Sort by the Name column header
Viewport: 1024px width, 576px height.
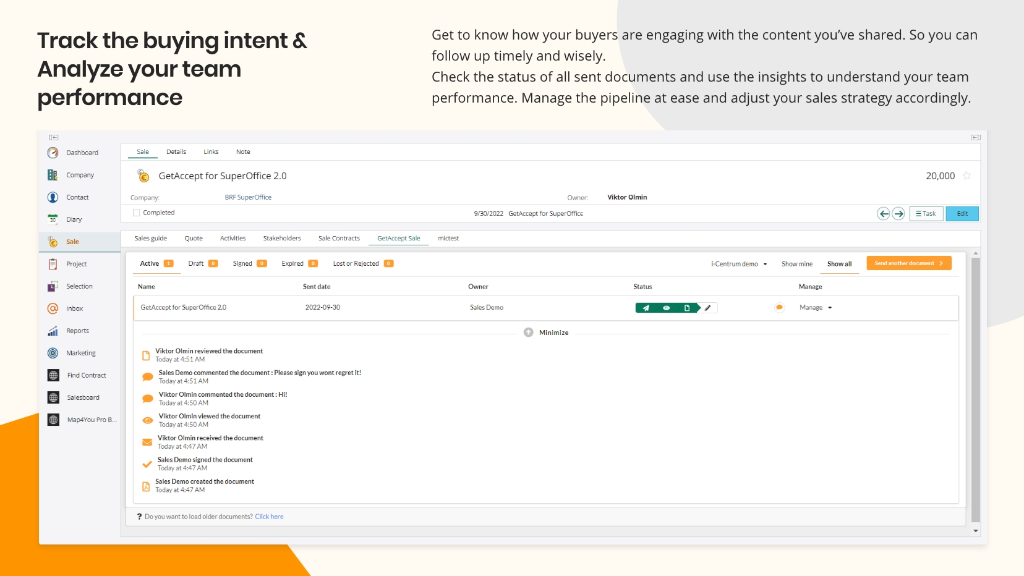147,287
